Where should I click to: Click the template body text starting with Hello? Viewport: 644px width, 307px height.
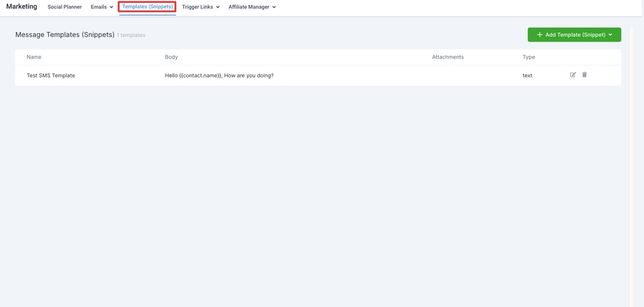219,76
